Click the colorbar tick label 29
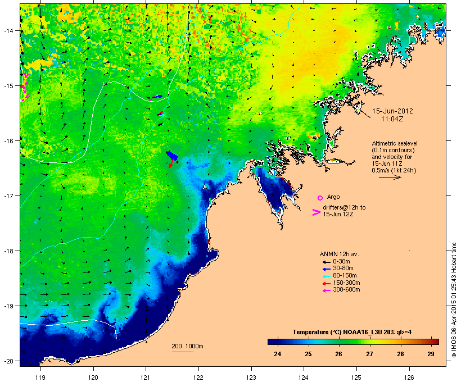 point(431,354)
